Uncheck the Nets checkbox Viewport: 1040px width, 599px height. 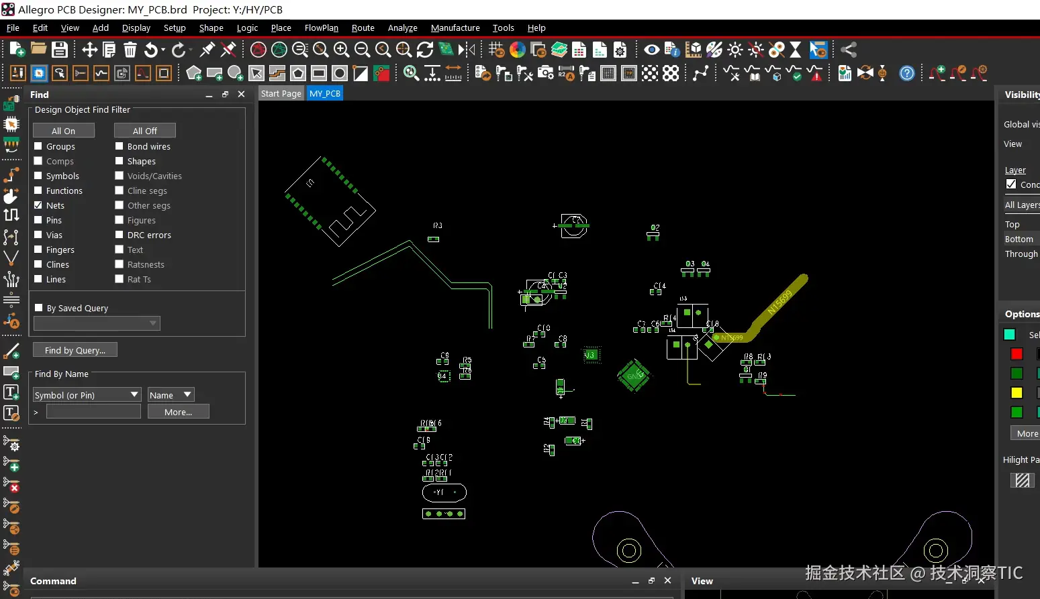click(x=38, y=205)
